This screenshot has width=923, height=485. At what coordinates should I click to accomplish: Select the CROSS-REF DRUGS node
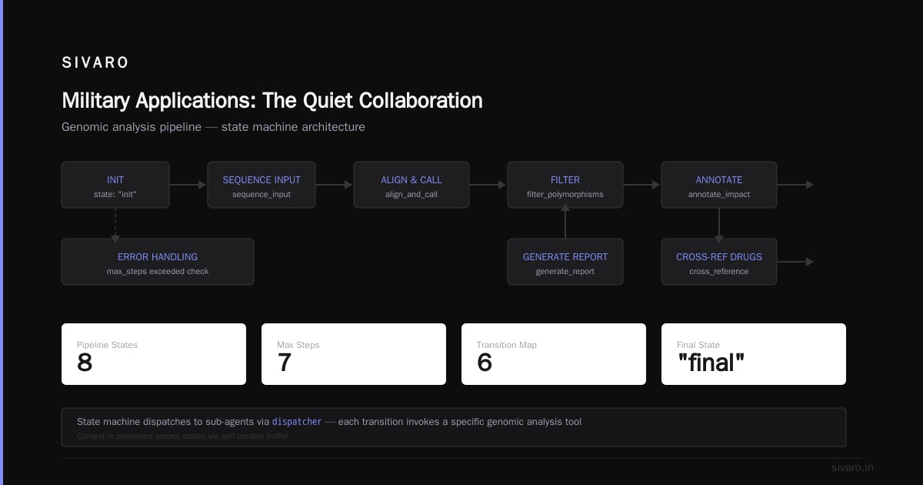(x=719, y=262)
